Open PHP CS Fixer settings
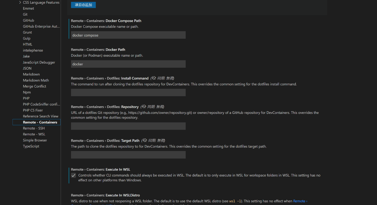 click(33, 110)
